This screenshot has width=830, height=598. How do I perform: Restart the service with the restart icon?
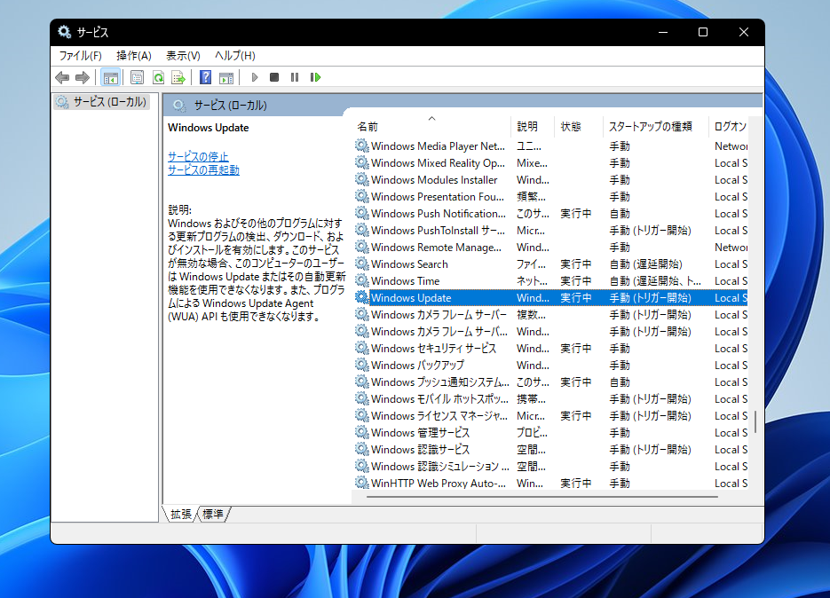[x=315, y=77]
